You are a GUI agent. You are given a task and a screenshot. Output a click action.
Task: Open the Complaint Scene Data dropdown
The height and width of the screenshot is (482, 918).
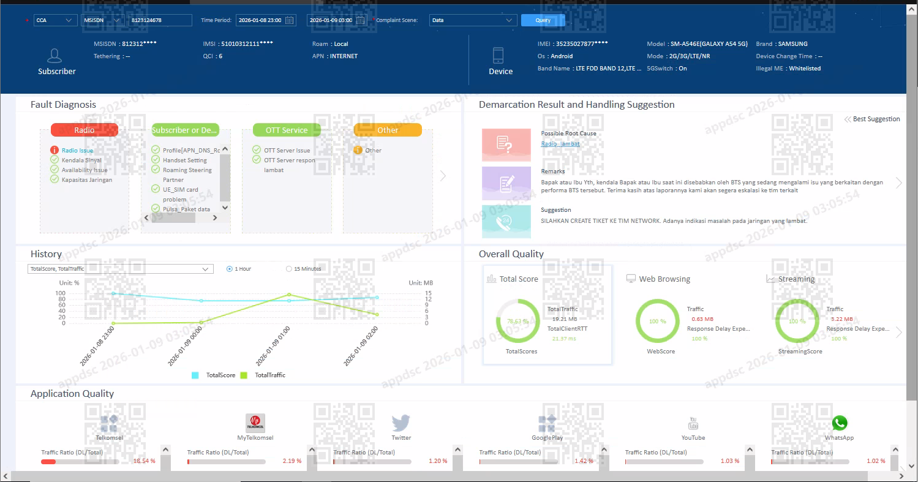[x=473, y=20]
